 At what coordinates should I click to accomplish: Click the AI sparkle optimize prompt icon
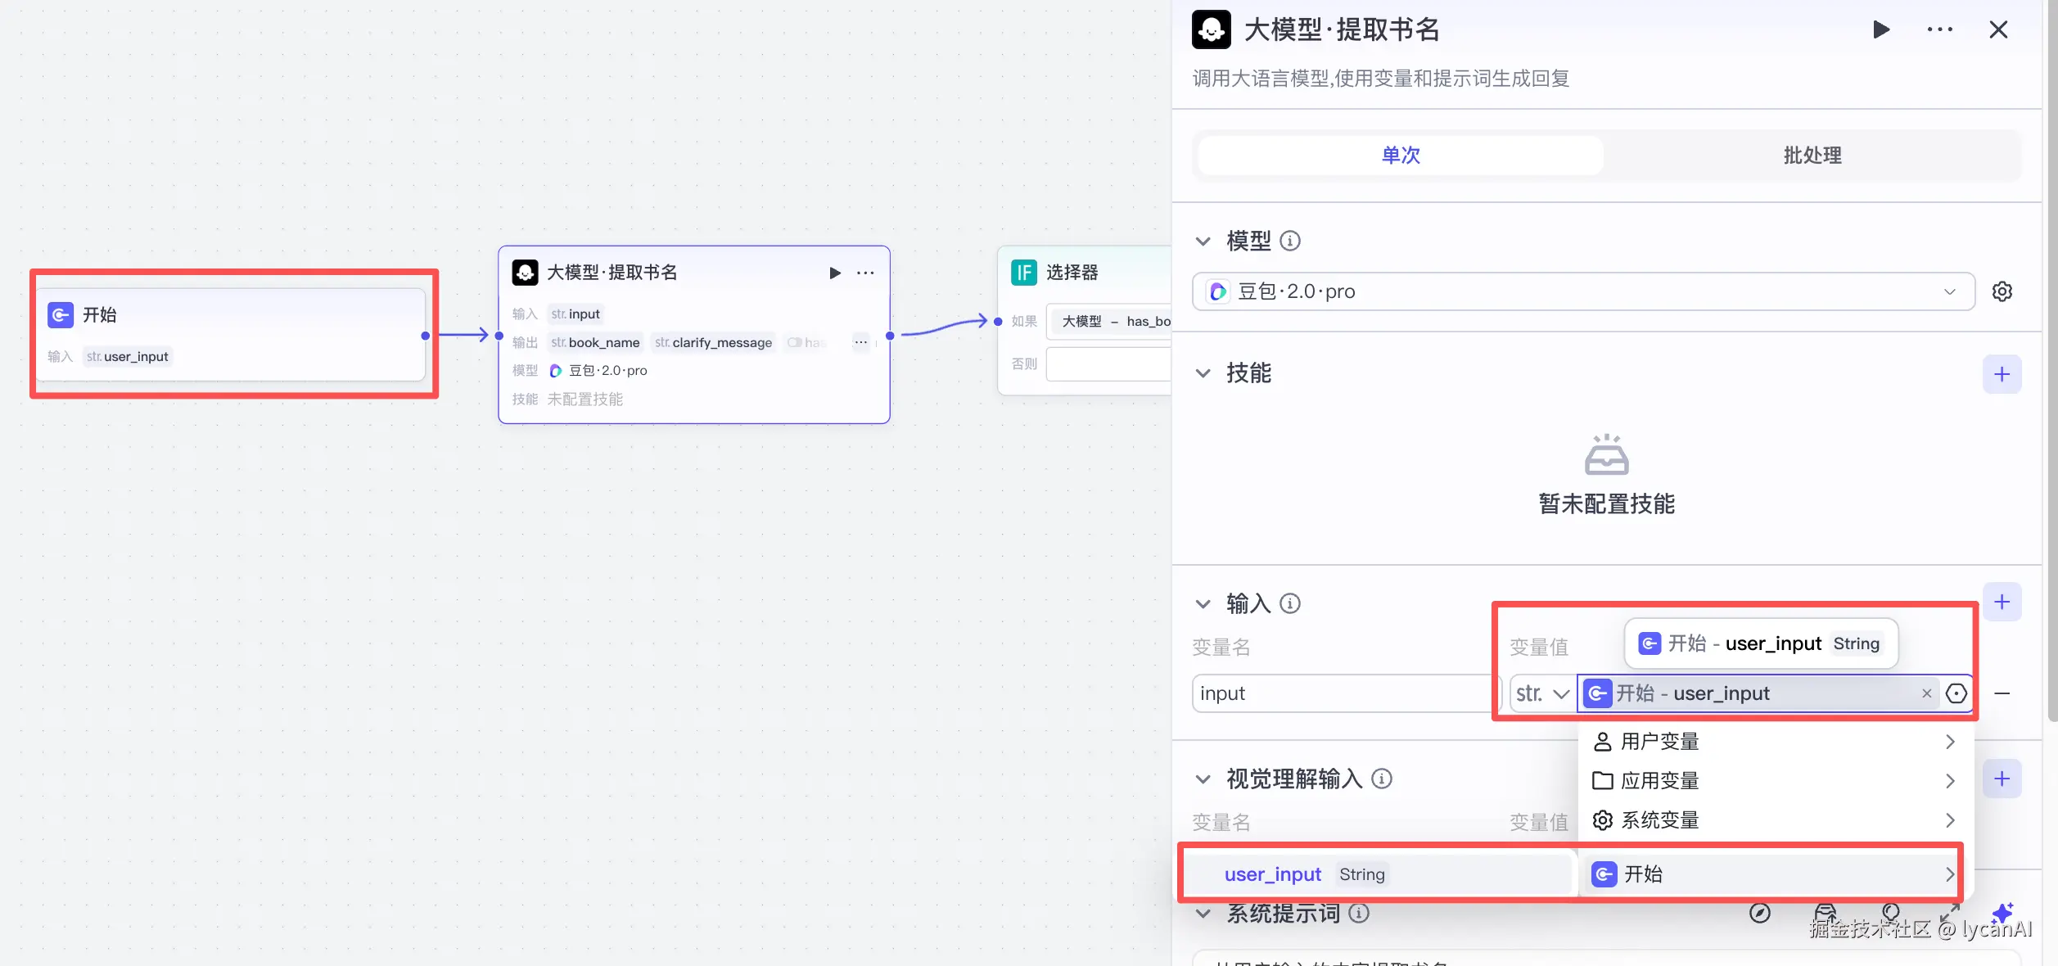tap(2002, 912)
